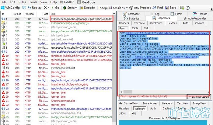Open request Headers inspector tab
Viewport: 213px width, 125px height.
click(x=124, y=23)
